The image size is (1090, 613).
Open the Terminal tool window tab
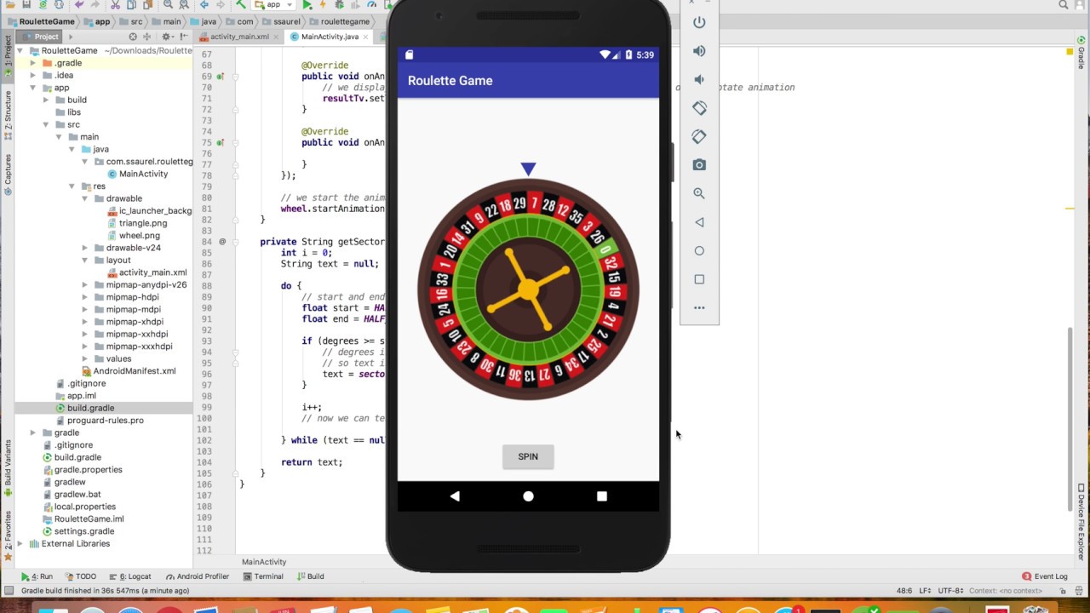(263, 576)
